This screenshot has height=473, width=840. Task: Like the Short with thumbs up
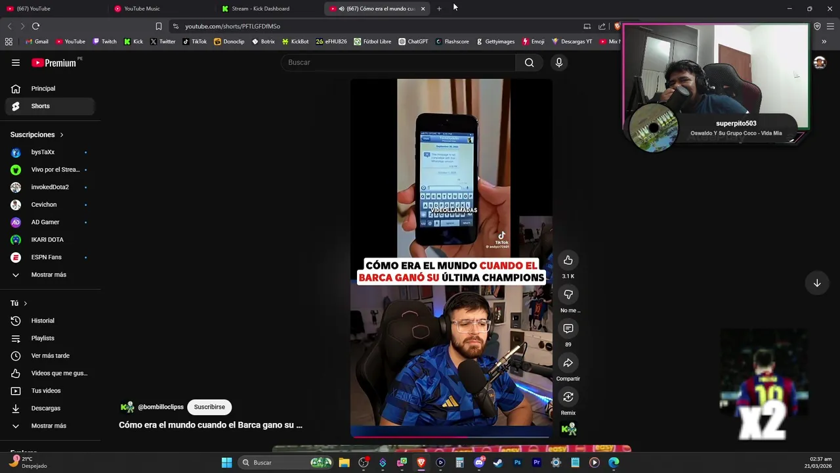click(568, 260)
